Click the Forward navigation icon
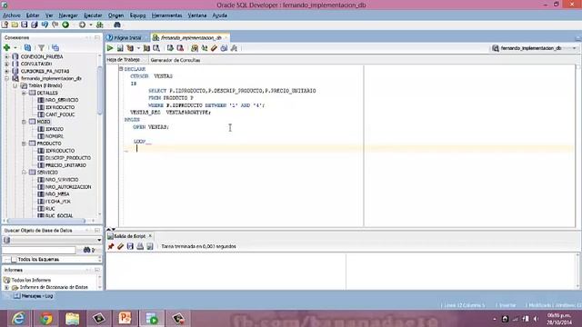 point(82,25)
